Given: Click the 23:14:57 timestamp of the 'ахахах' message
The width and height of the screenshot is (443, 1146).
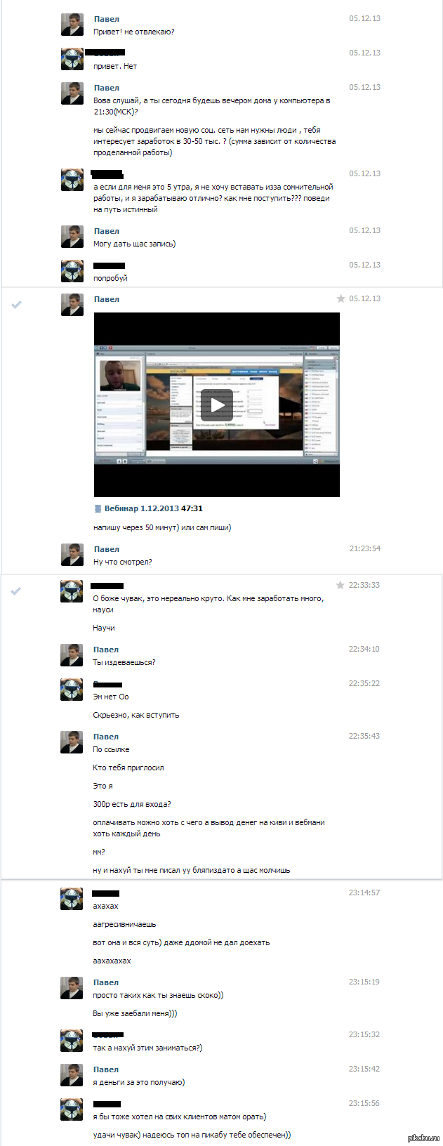Looking at the screenshot, I should 364,893.
